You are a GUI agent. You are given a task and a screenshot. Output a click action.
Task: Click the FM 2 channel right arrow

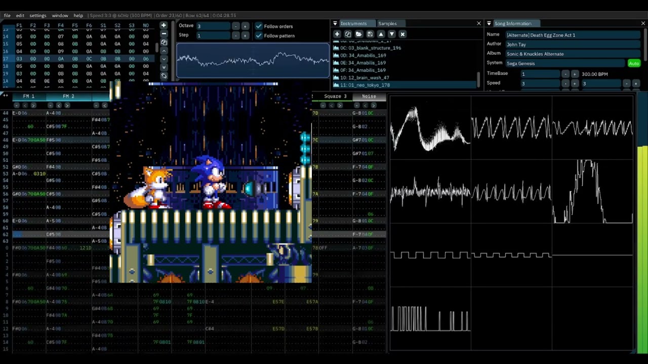click(67, 105)
